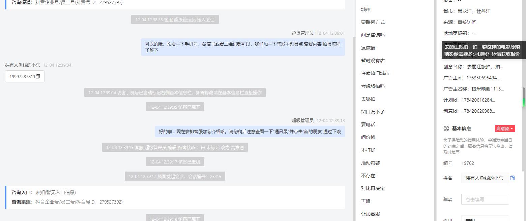
Task: Select the 不打扰 quick reply
Action: pyautogui.click(x=368, y=150)
